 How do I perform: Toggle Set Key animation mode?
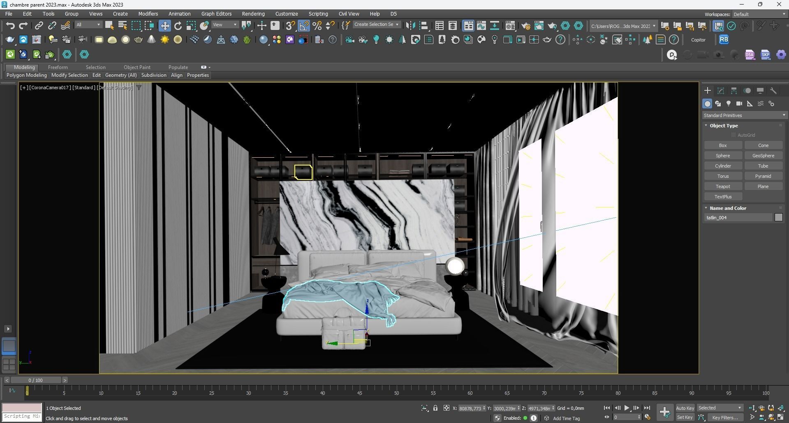[685, 418]
